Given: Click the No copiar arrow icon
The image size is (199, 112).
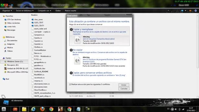Looking at the screenshot, I should (71, 50).
